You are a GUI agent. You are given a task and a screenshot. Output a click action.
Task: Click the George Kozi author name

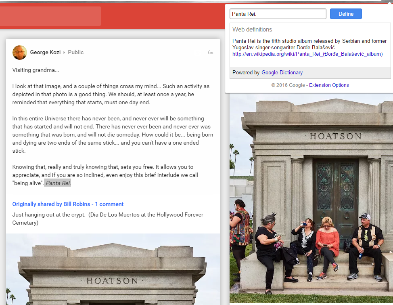[45, 53]
